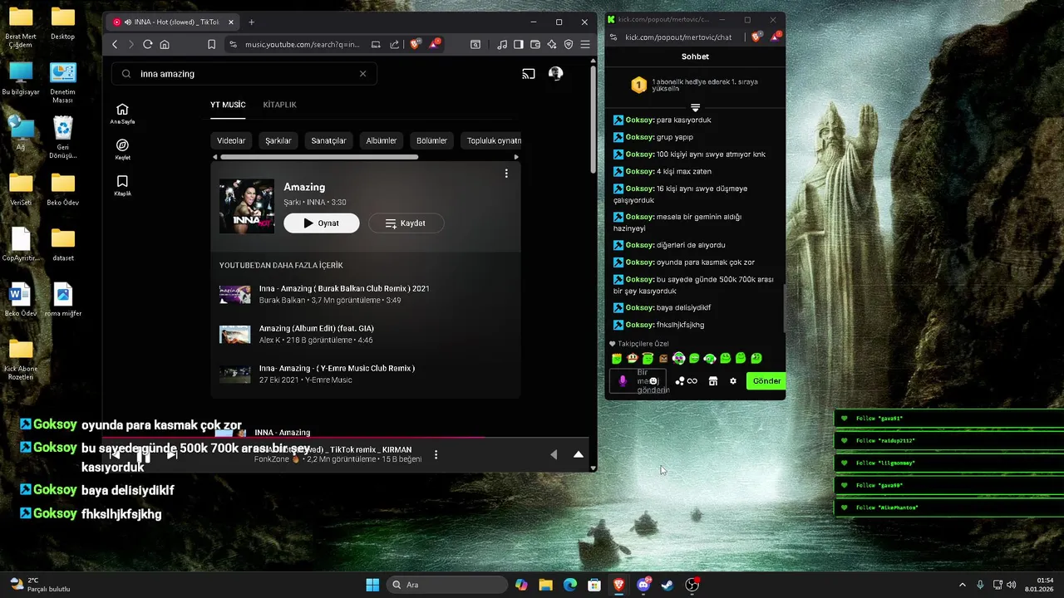Click the taskbar Ara search box
The height and width of the screenshot is (598, 1064).
(x=446, y=585)
